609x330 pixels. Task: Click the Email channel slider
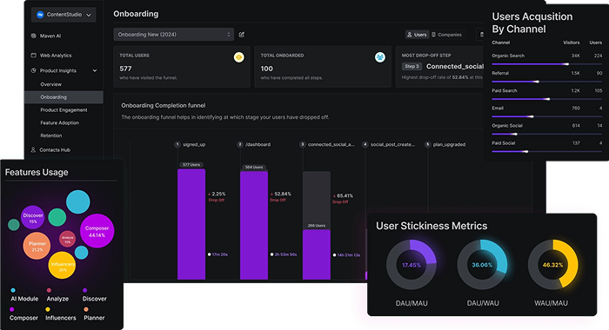(547, 116)
